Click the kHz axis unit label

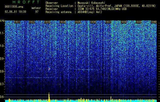[2, 21]
